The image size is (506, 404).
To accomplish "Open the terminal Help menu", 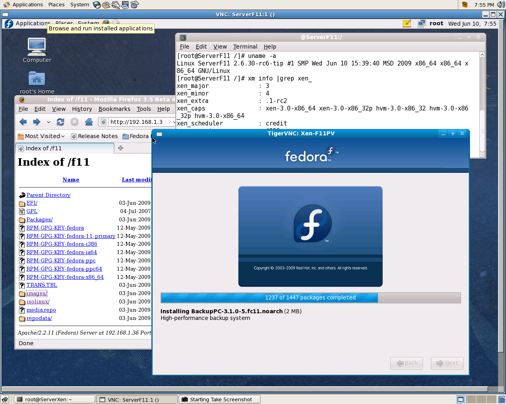I will [270, 47].
